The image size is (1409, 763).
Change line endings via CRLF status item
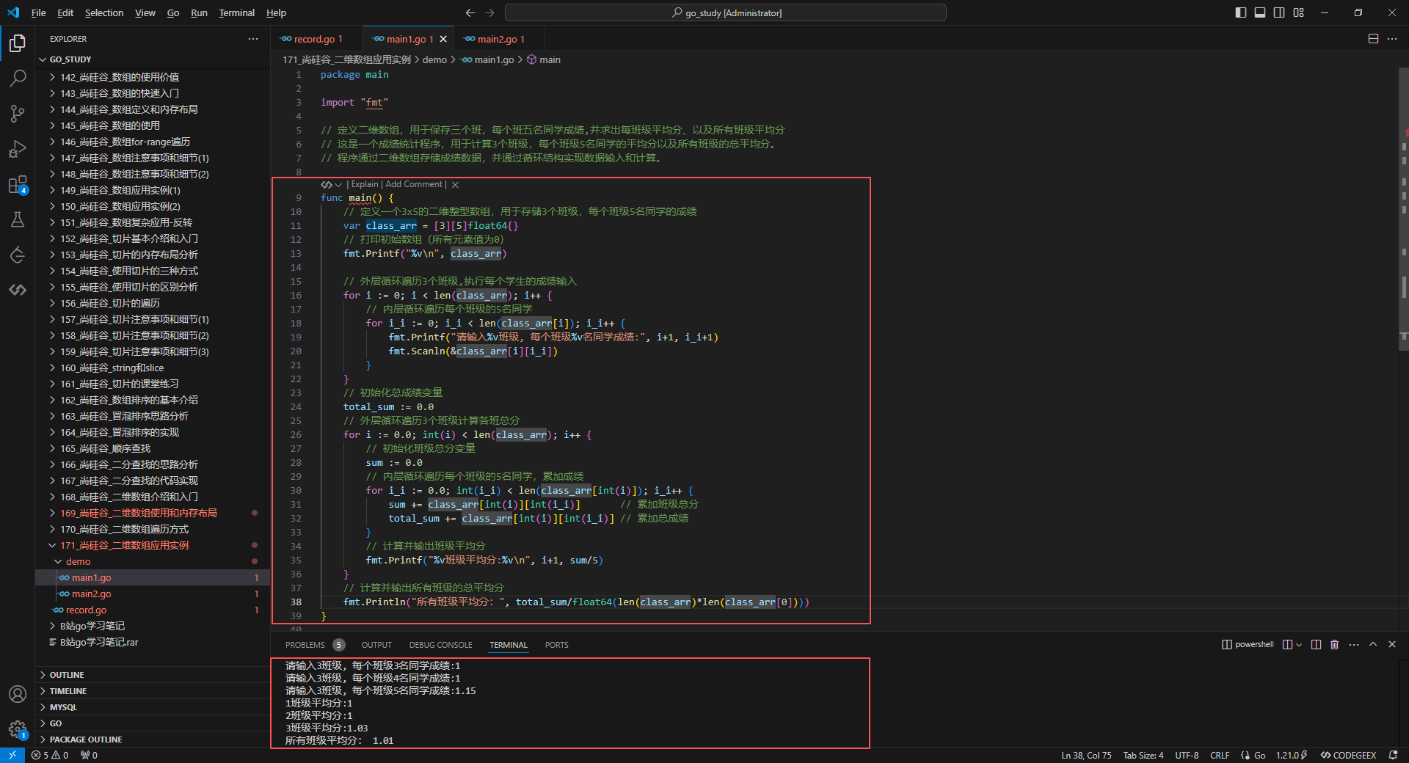(x=1220, y=755)
